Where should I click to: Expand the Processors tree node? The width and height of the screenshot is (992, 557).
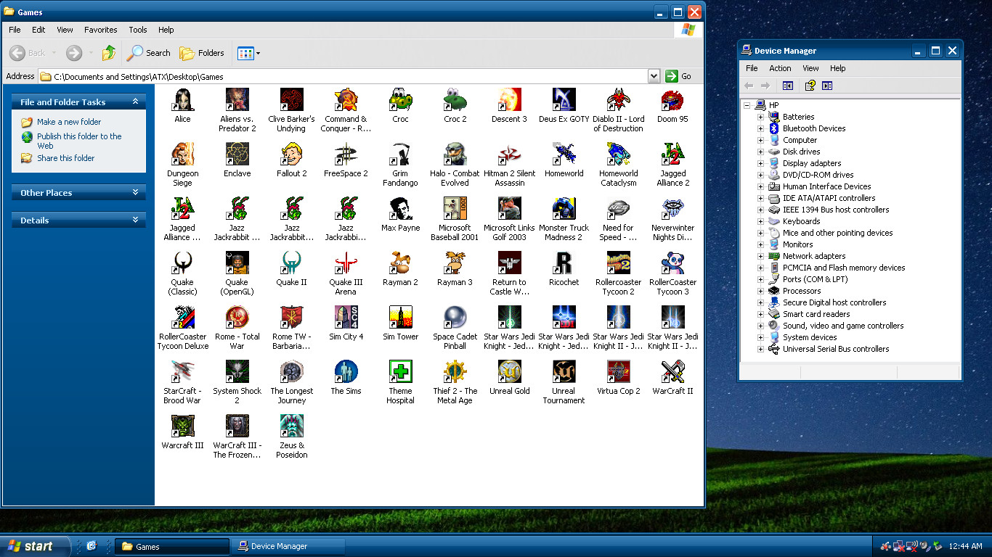(761, 291)
